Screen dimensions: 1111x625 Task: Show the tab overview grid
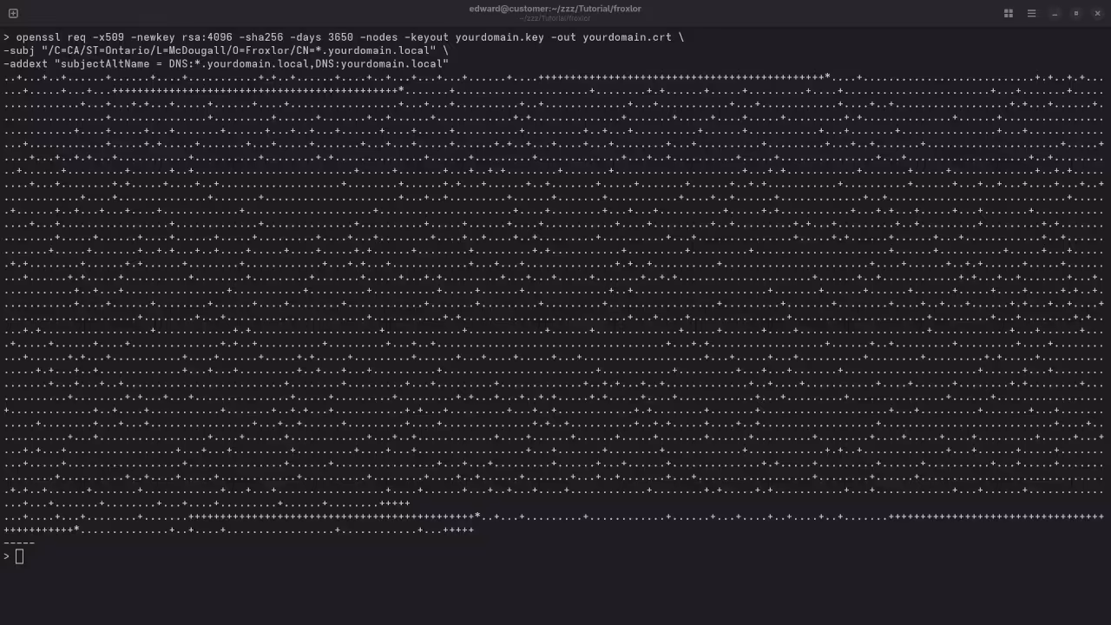(1008, 13)
